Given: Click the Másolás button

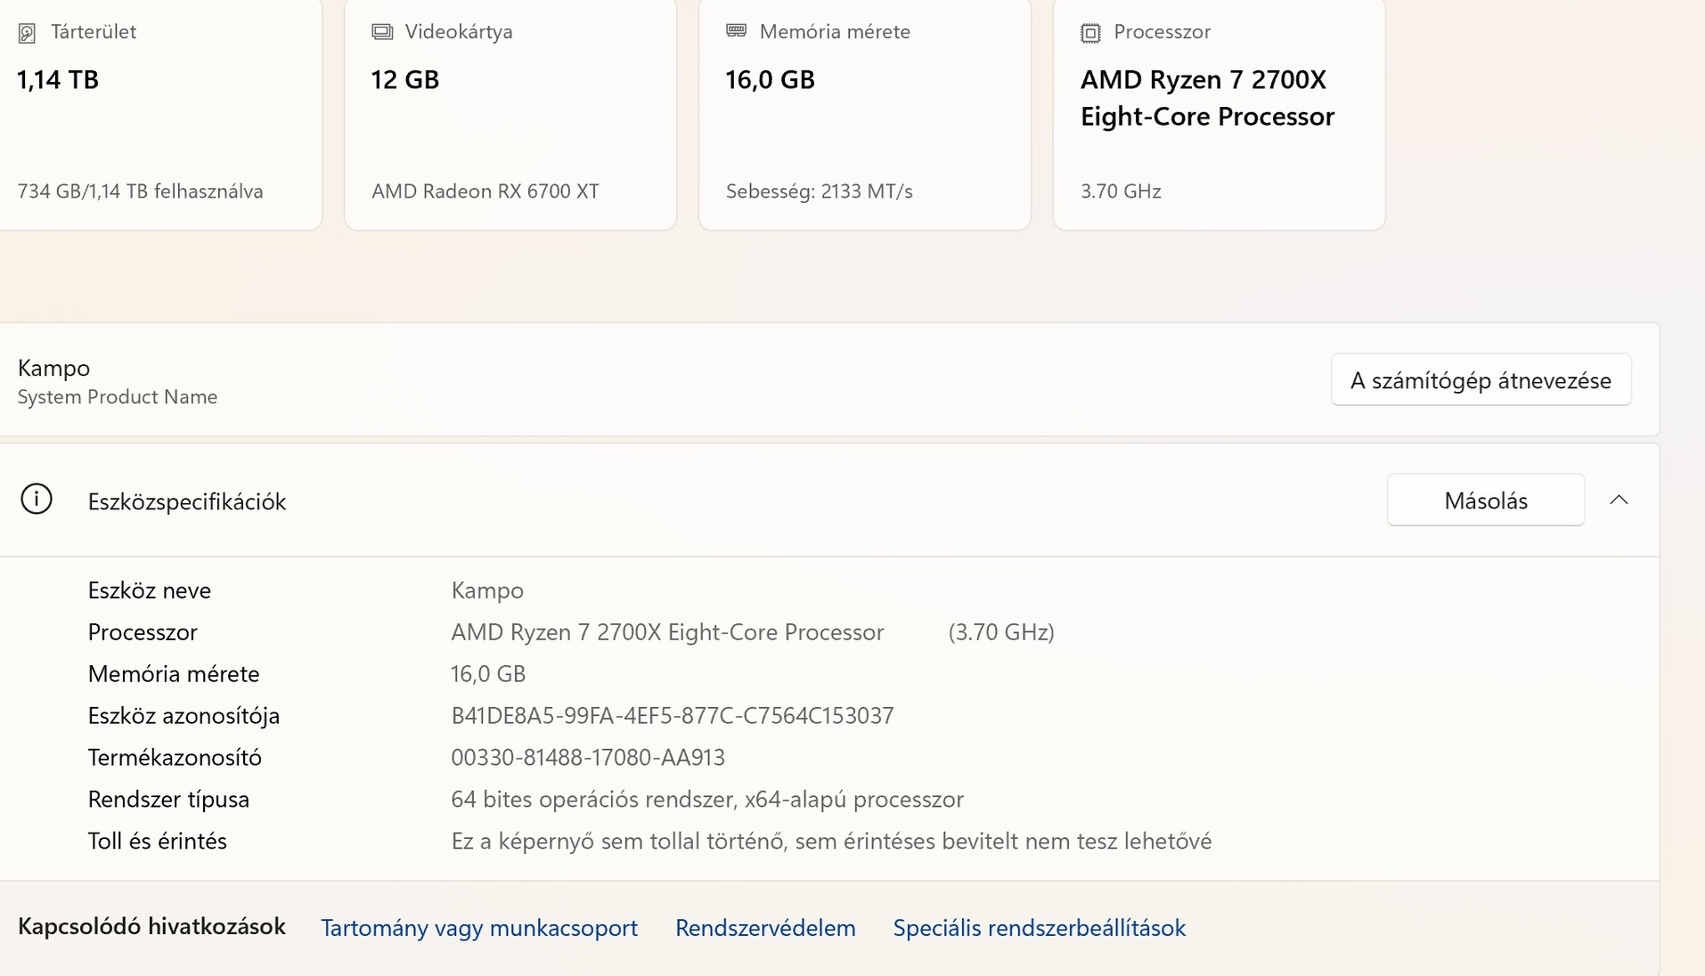Looking at the screenshot, I should (x=1485, y=500).
